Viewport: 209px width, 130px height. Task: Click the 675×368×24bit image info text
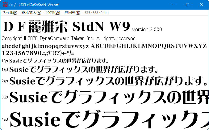(x=97, y=13)
